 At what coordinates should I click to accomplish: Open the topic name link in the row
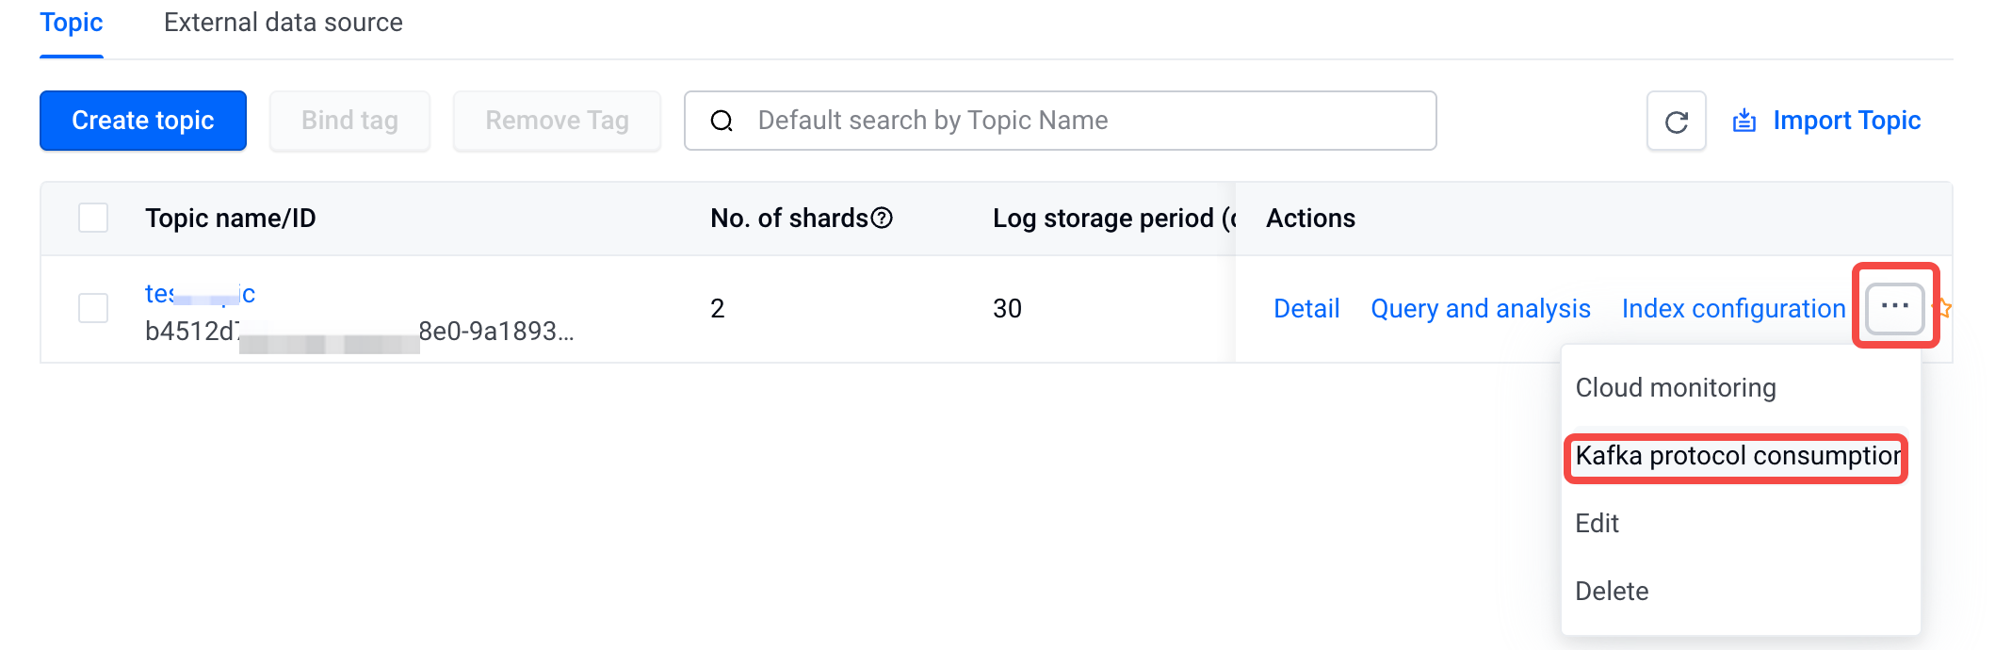point(200,294)
